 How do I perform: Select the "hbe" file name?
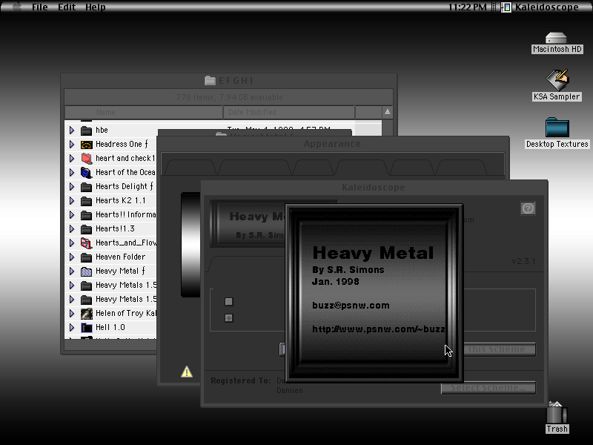point(102,131)
